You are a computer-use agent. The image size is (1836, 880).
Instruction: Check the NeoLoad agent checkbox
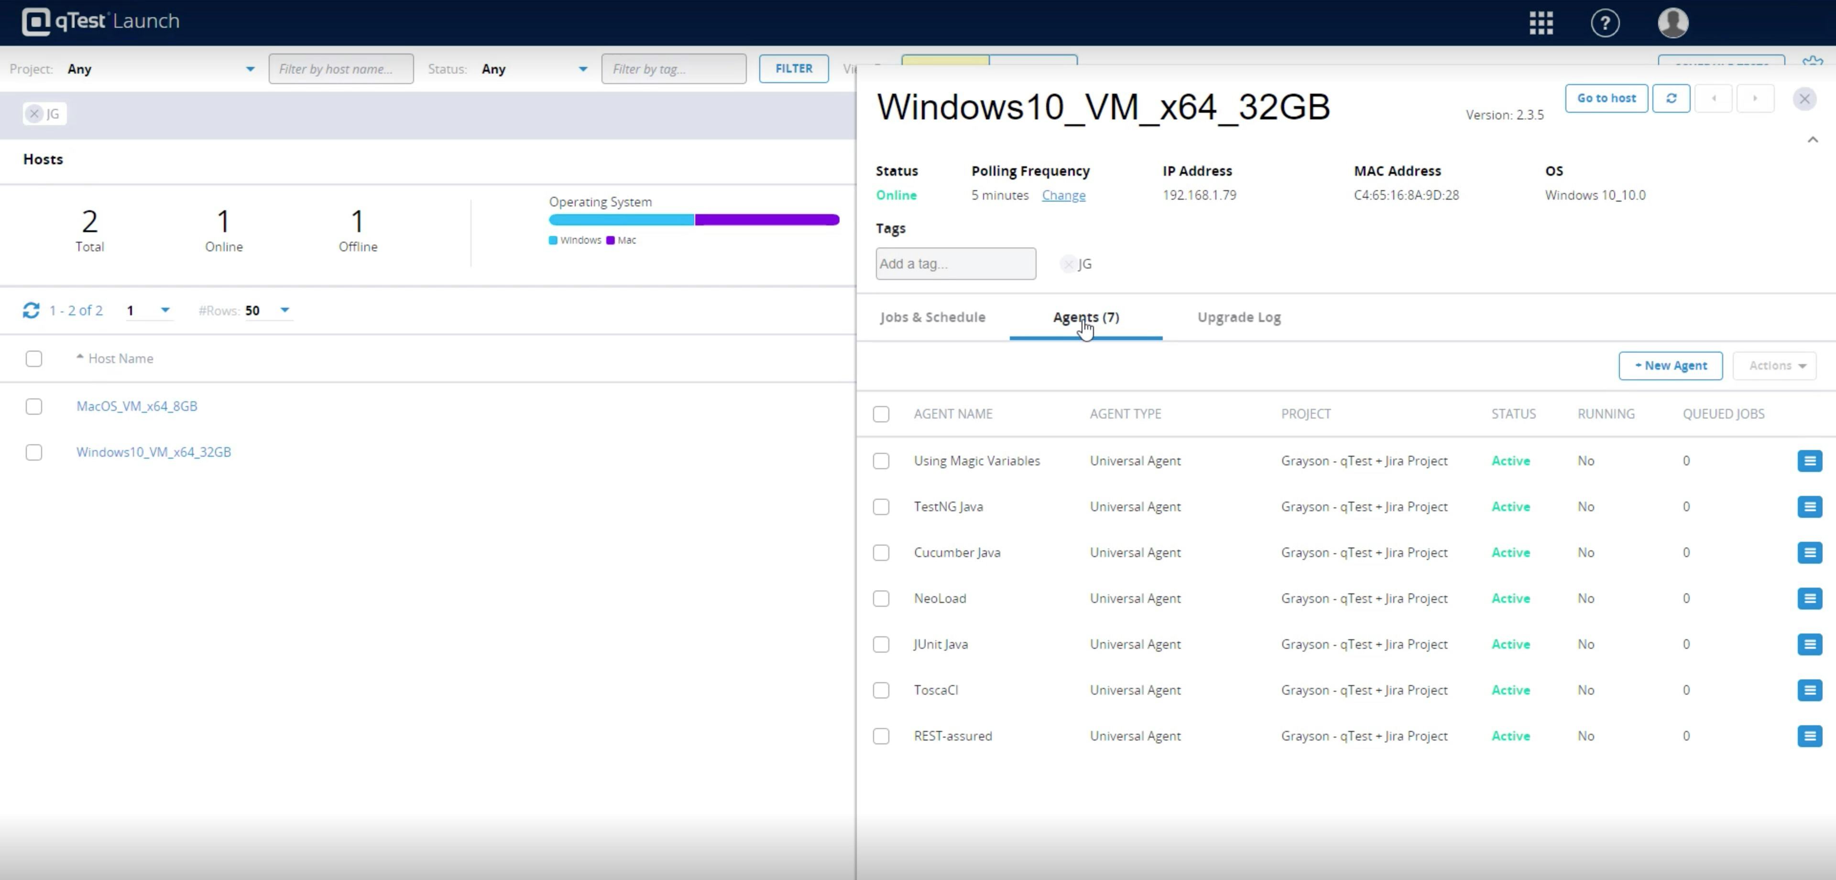pos(881,599)
